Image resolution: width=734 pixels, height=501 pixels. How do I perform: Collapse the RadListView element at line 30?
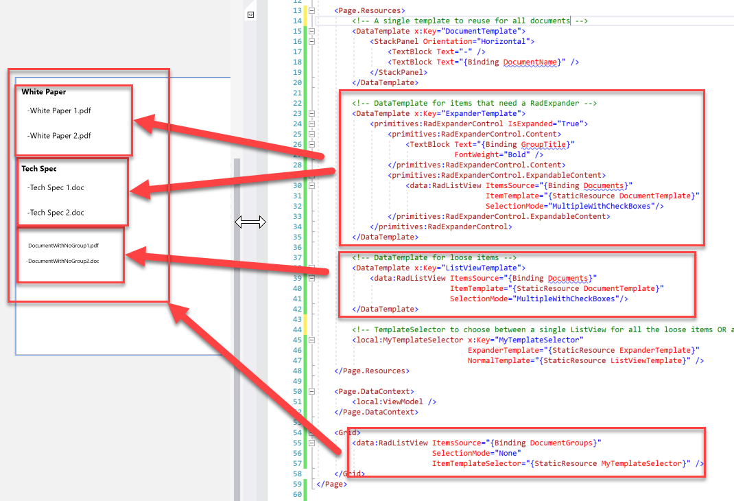311,185
